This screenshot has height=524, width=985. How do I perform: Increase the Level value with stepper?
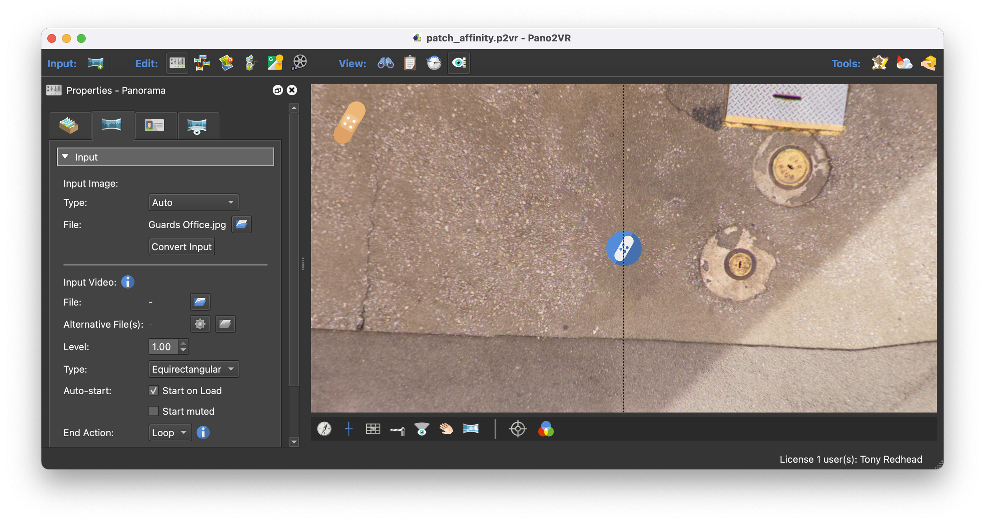point(183,343)
